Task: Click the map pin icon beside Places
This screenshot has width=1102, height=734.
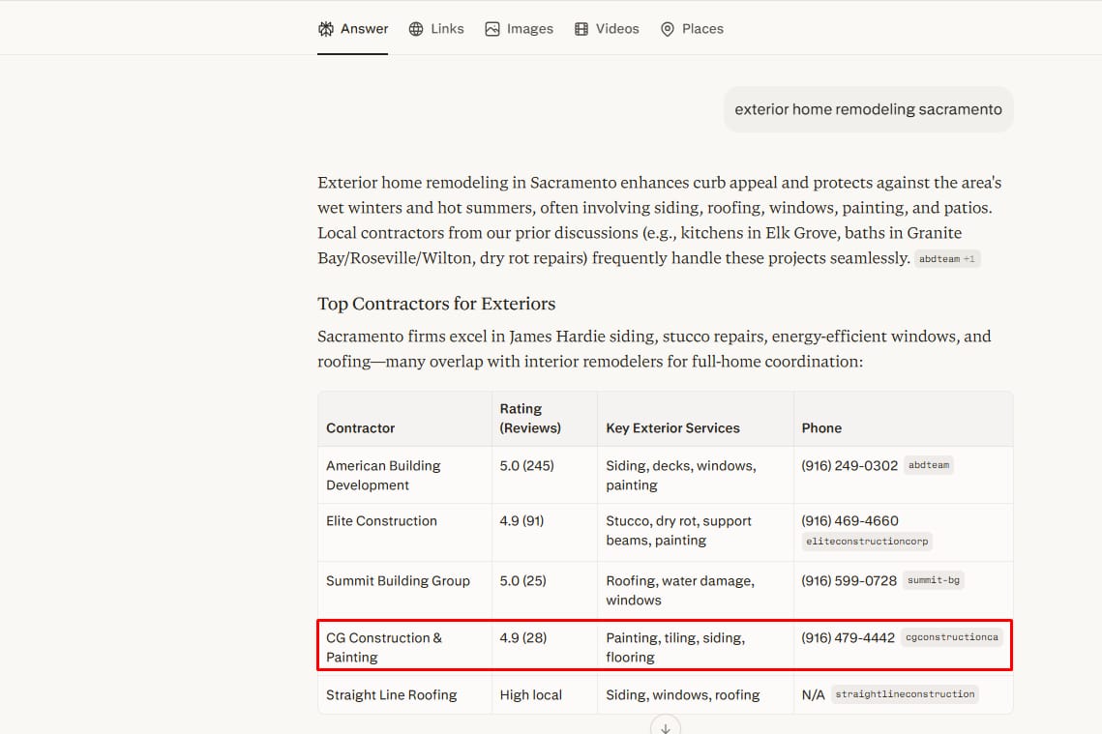Action: [x=667, y=29]
